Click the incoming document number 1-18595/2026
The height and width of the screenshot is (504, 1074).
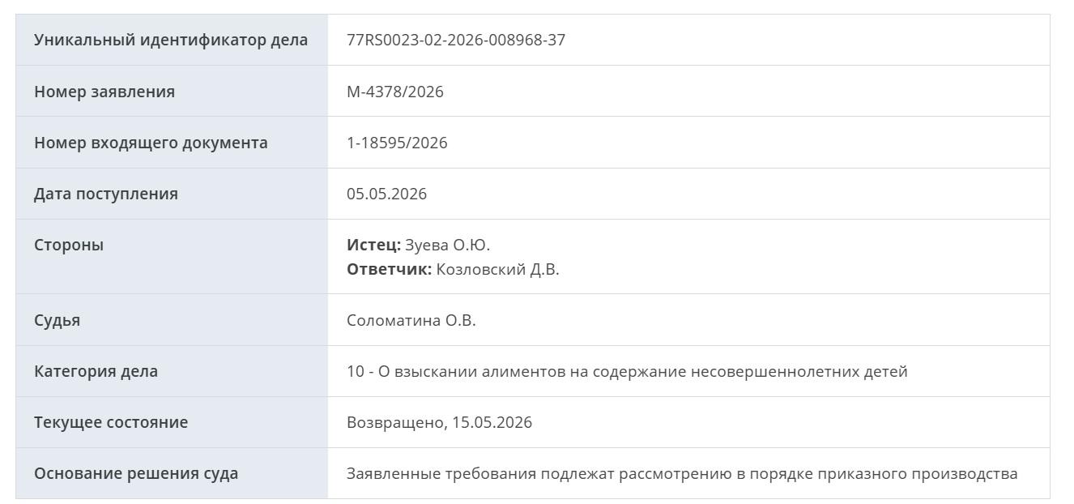pyautogui.click(x=397, y=143)
